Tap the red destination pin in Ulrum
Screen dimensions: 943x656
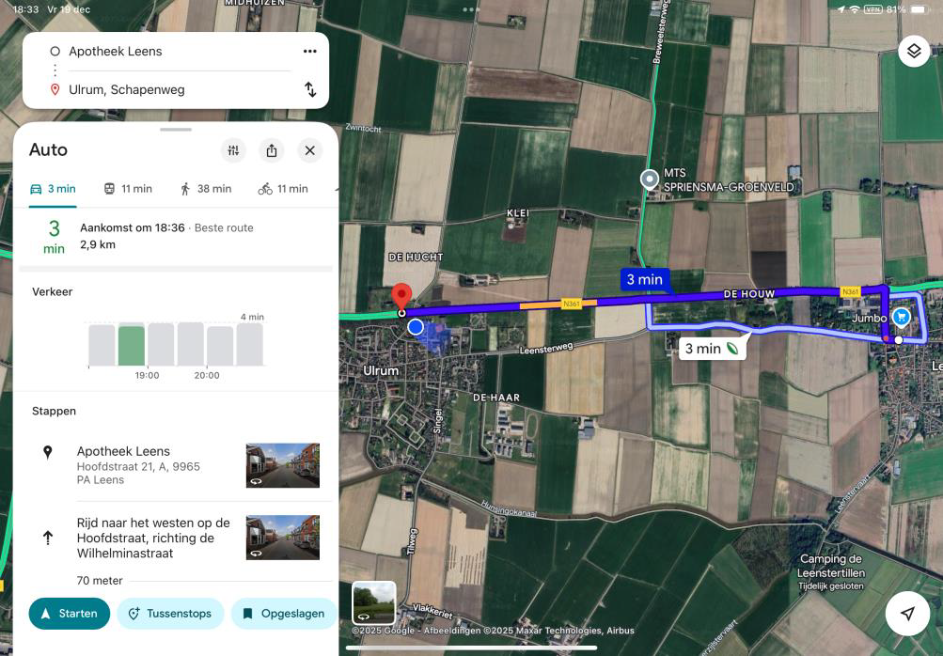(401, 296)
